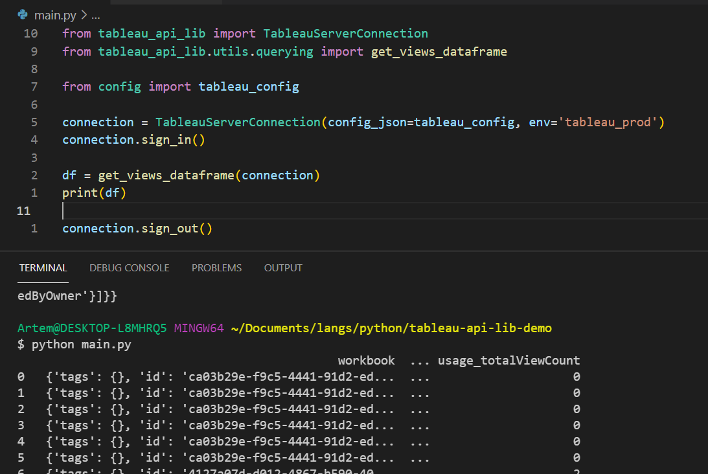Click 'MINGW64' in the terminal prompt
This screenshot has height=474, width=708.
click(199, 328)
